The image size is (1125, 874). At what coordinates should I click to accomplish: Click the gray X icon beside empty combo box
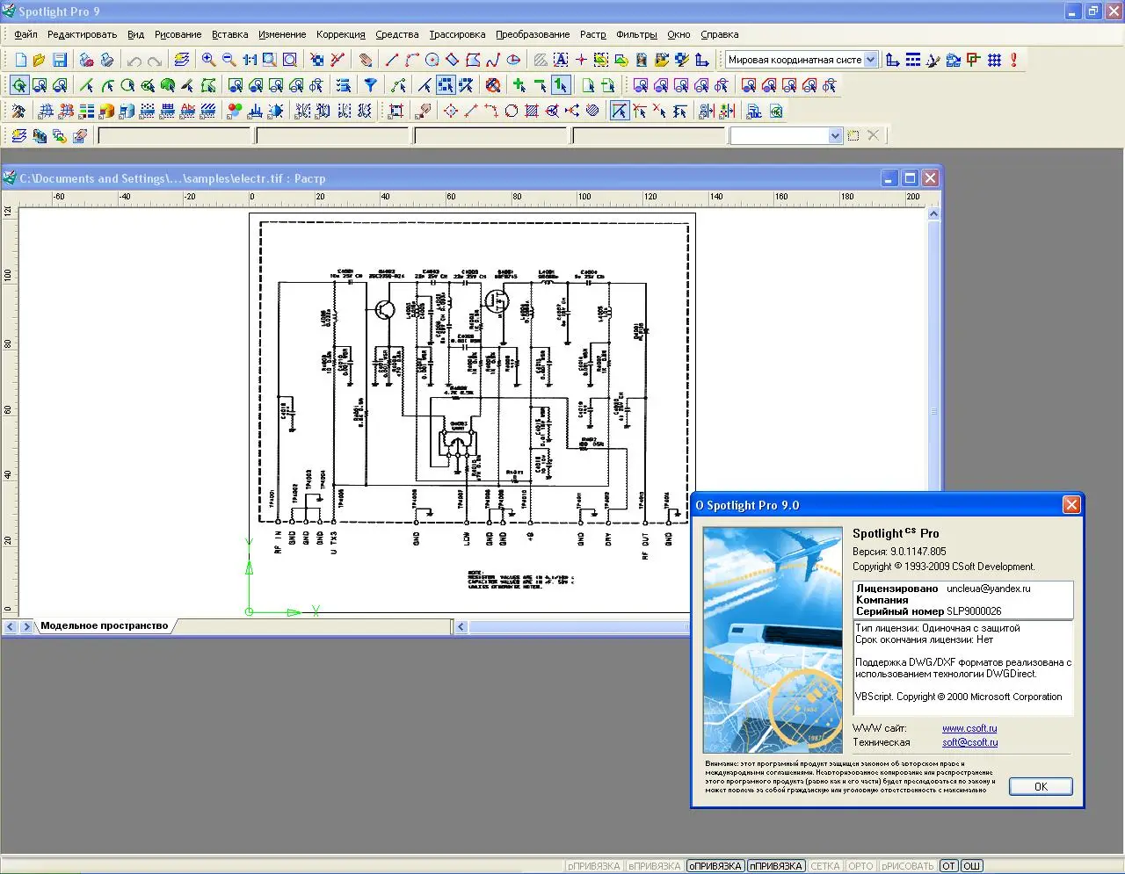click(x=873, y=135)
